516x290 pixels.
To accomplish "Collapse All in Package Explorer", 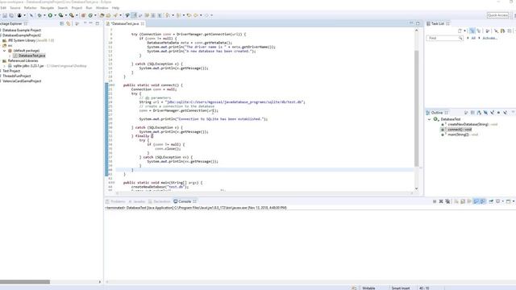I will (x=62, y=23).
